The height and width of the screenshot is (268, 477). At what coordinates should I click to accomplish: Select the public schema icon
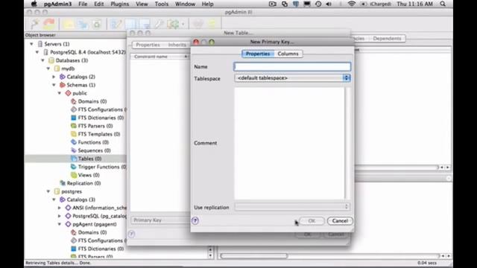(68, 93)
